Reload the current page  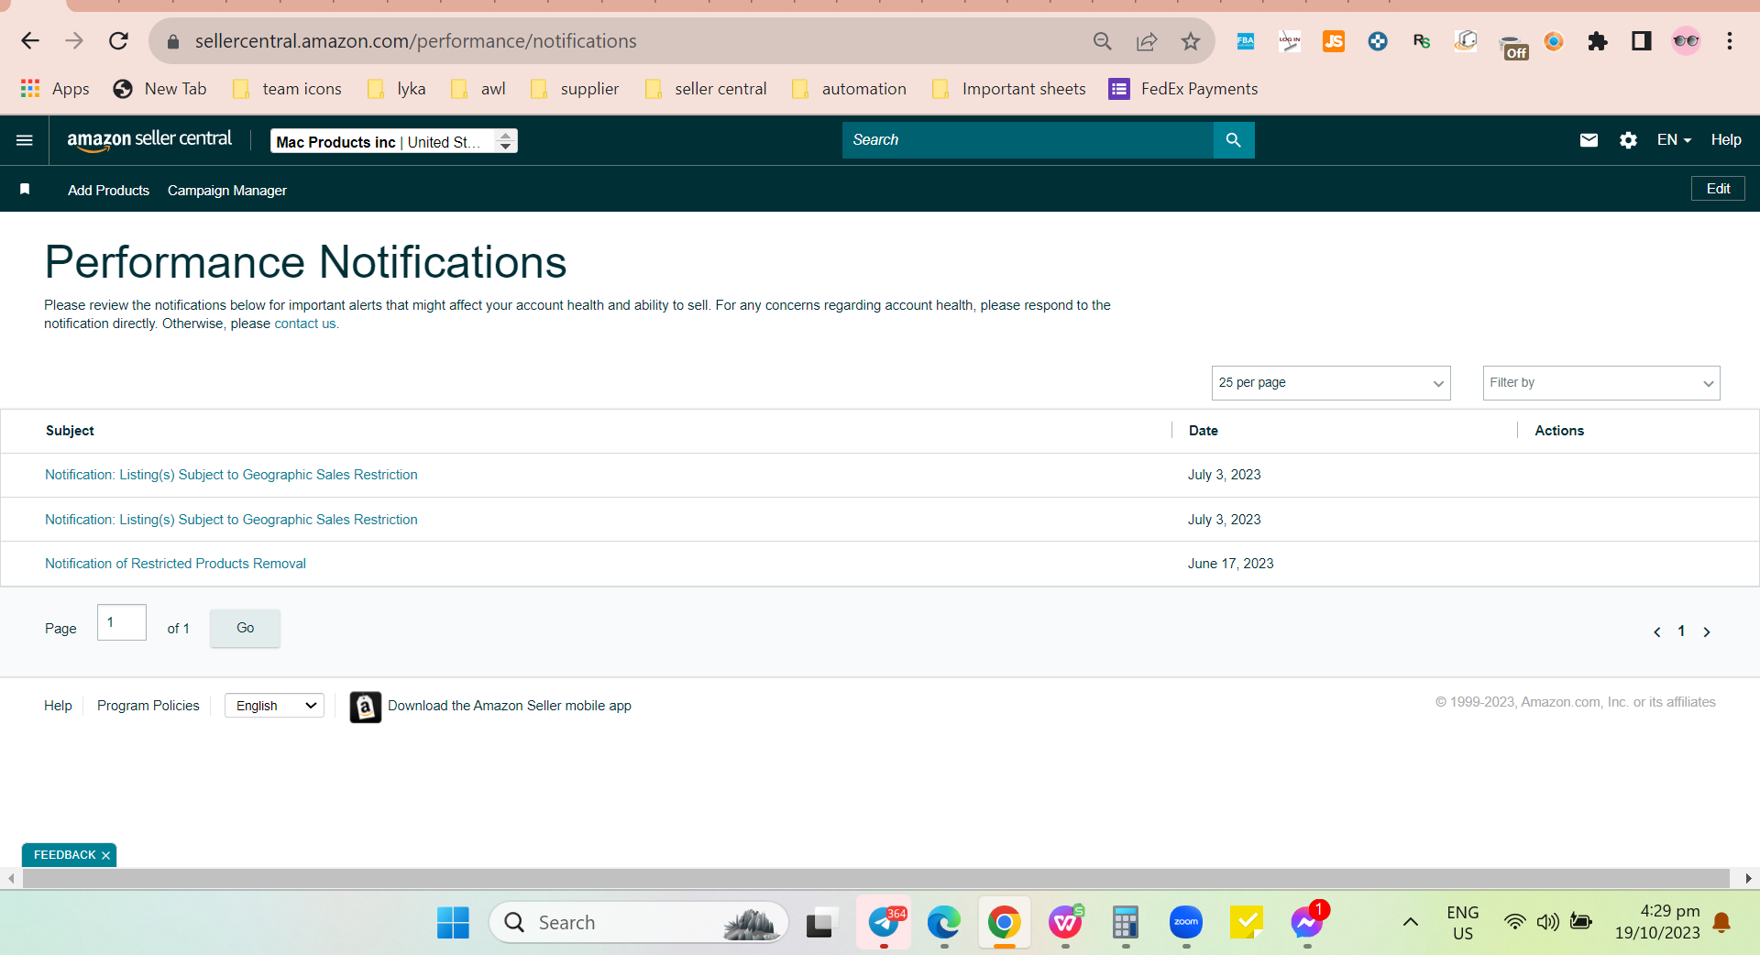(118, 41)
